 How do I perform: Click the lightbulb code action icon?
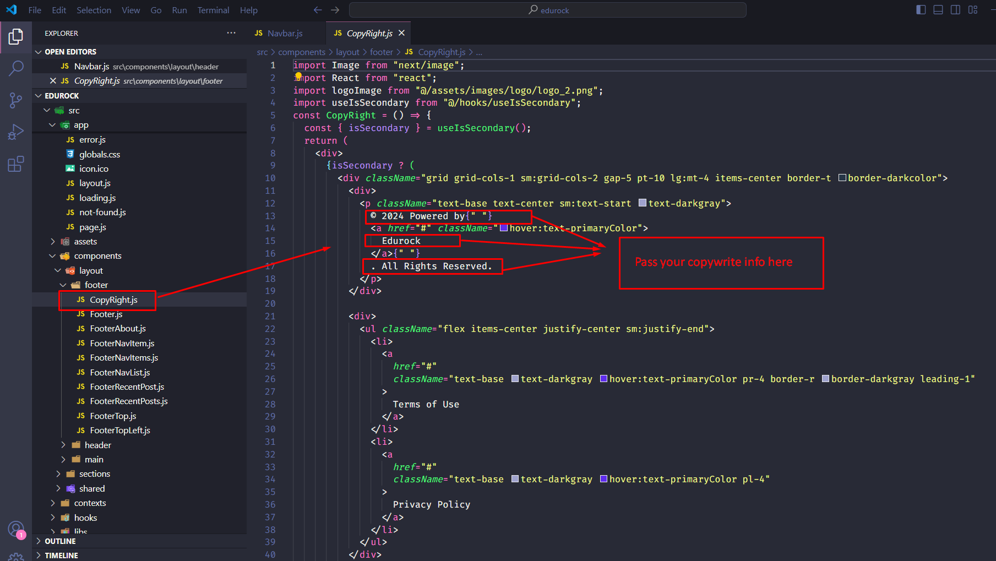click(x=298, y=76)
